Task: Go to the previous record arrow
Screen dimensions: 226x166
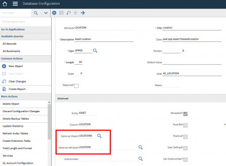Action: (x=75, y=13)
